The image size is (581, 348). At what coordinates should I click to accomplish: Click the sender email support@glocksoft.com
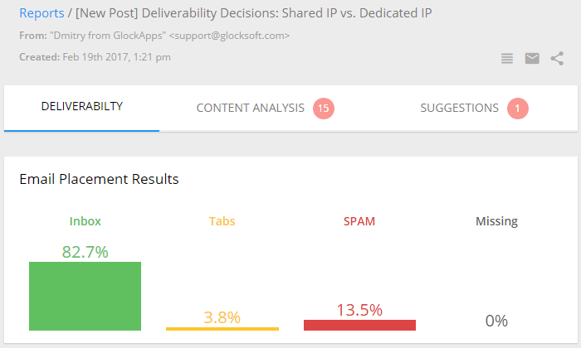coord(229,36)
